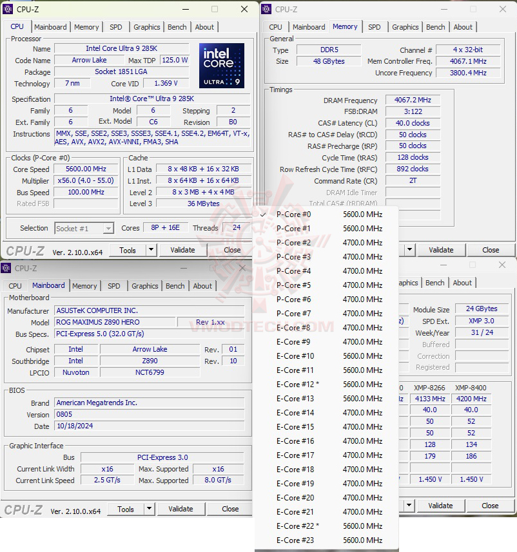Screen dimensions: 517x552
Task: Open the Graphics tab in the CPU window
Action: pos(146,27)
